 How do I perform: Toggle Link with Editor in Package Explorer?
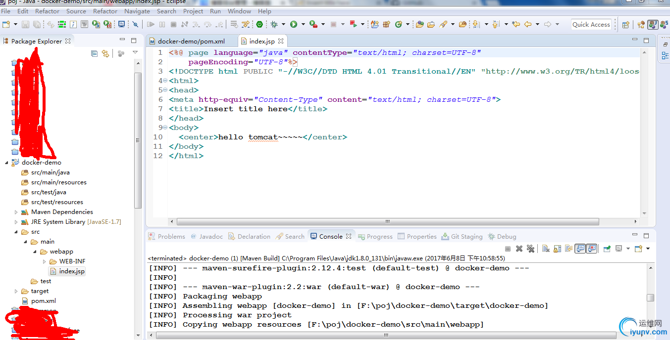pos(105,54)
